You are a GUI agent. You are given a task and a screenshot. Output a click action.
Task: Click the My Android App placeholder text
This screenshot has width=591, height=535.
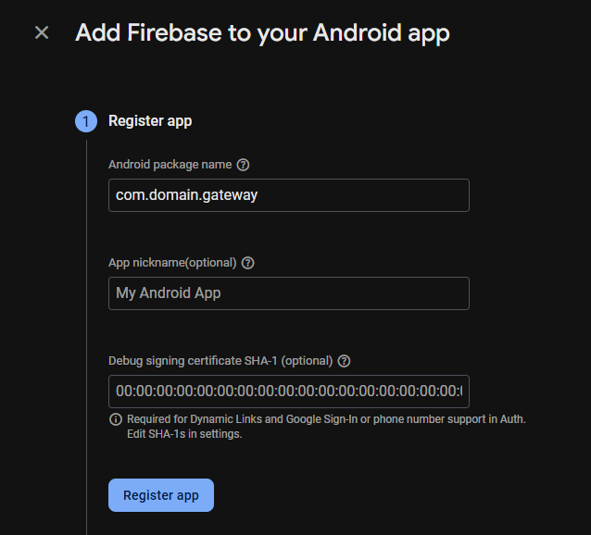(x=169, y=293)
